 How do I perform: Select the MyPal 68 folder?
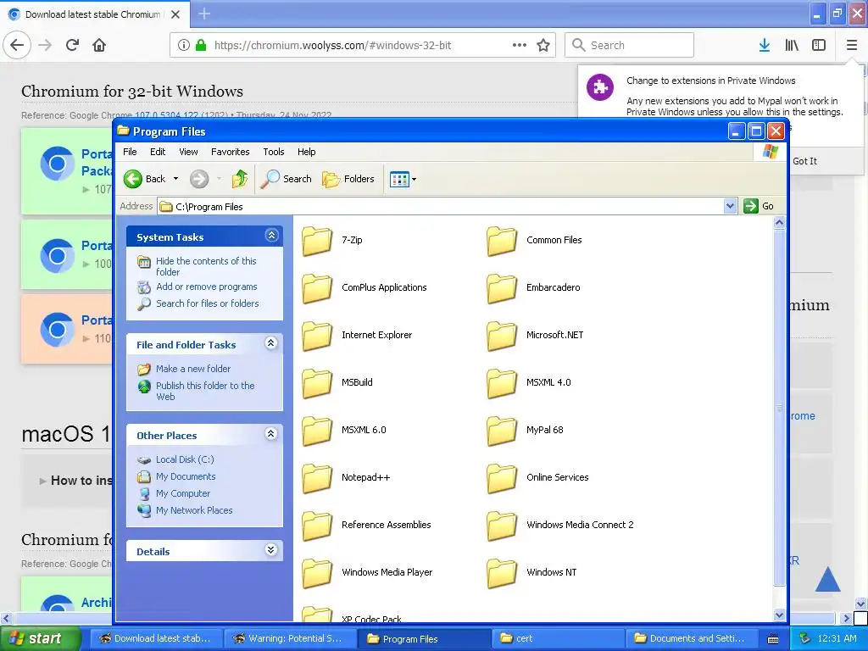(525, 430)
